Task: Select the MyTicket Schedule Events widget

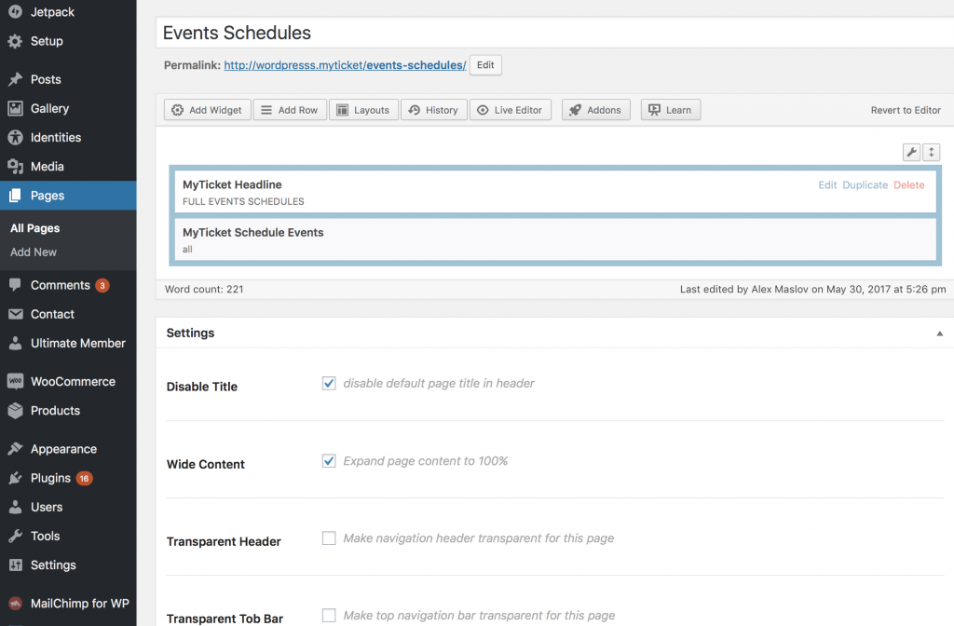Action: pos(555,239)
